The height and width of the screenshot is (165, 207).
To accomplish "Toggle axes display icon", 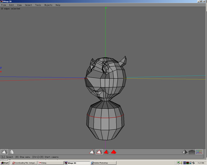I will click(199, 152).
